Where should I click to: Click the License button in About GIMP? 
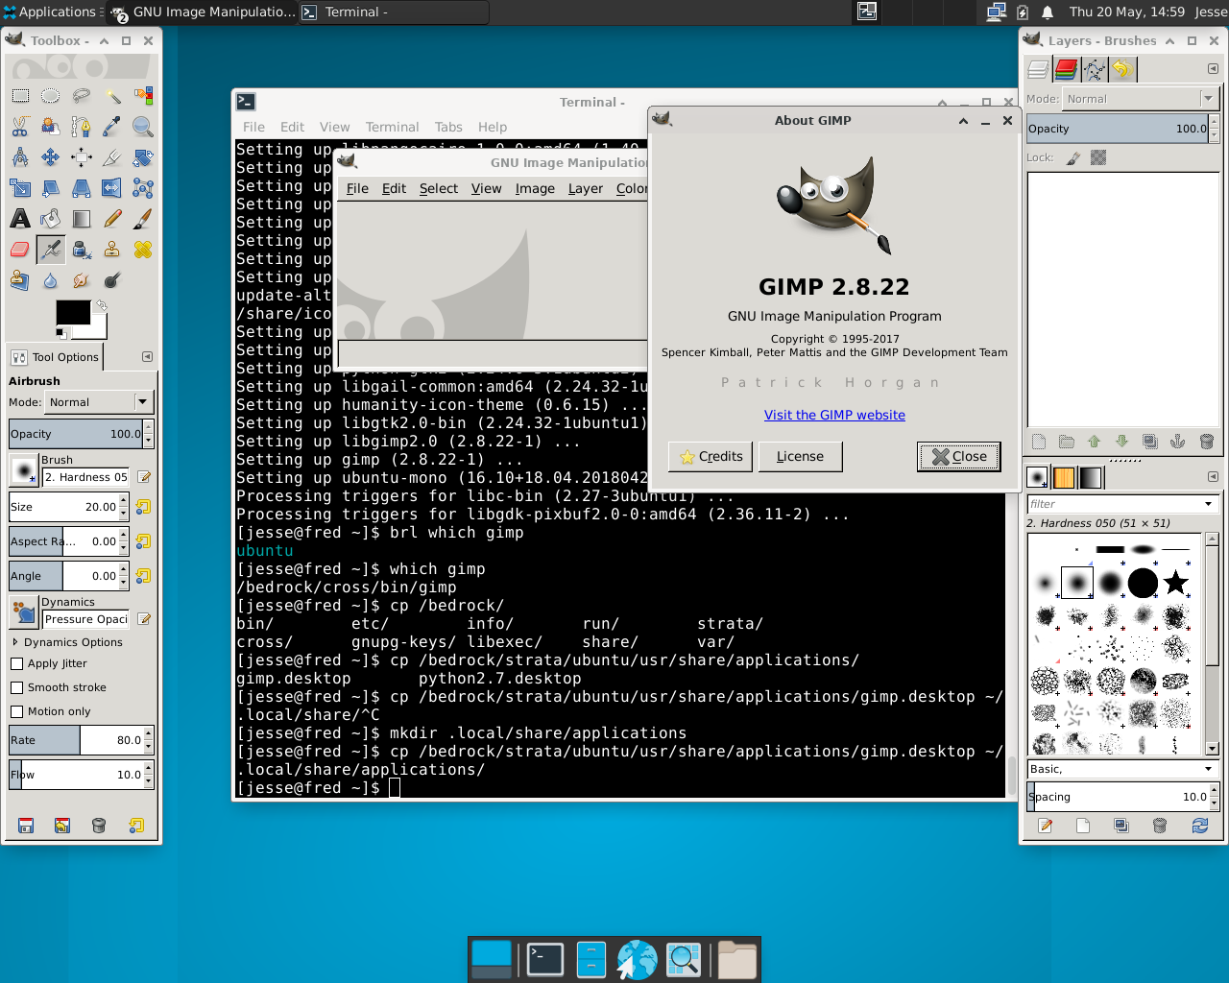[x=800, y=457]
